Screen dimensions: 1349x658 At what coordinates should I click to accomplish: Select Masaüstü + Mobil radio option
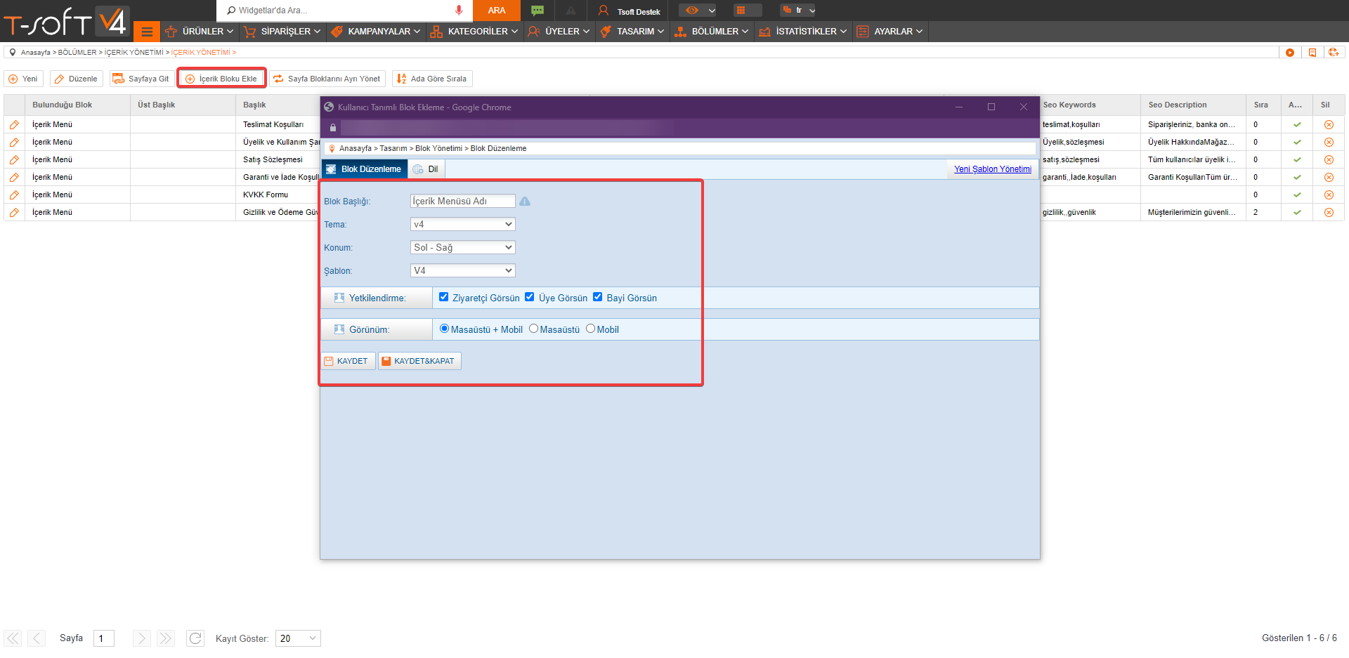(444, 329)
